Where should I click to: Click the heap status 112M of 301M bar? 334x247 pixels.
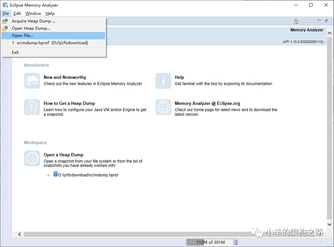click(210, 242)
